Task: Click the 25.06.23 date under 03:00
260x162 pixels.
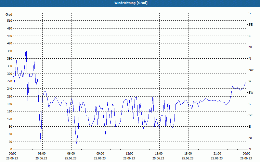Action: point(41,158)
